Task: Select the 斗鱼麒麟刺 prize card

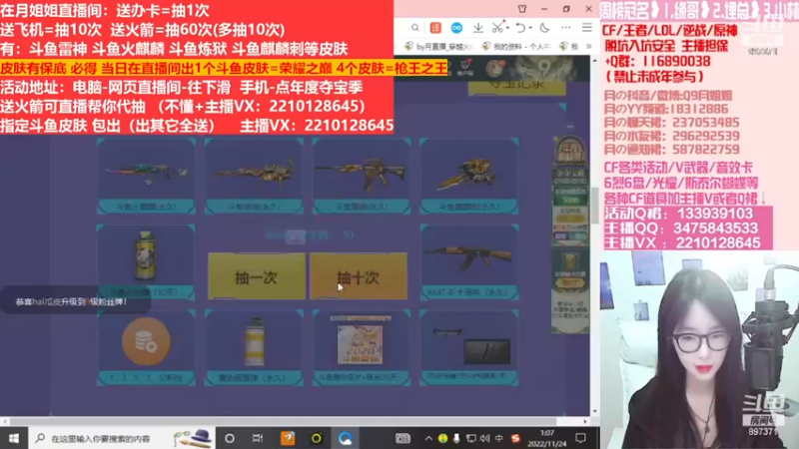Action: [x=469, y=177]
